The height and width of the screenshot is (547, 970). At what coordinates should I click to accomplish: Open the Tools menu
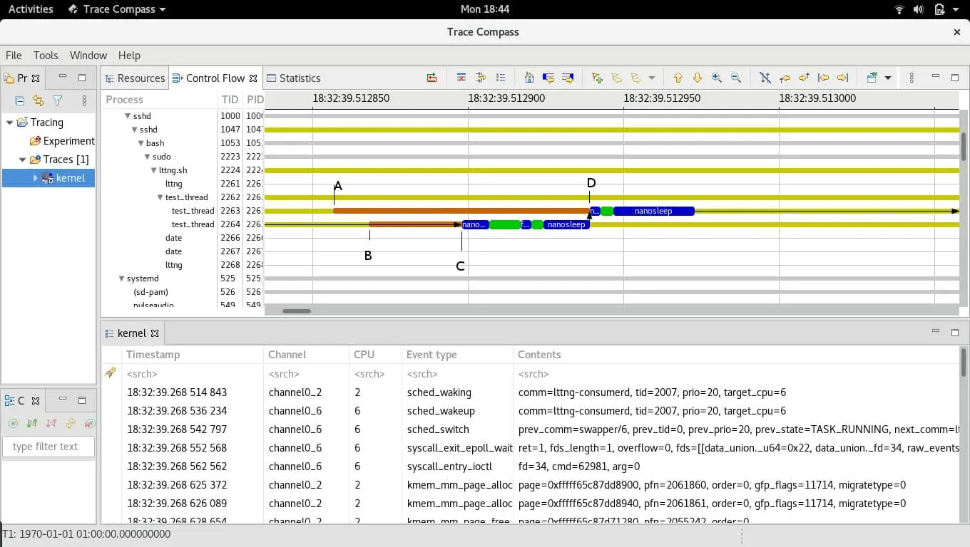coord(46,55)
